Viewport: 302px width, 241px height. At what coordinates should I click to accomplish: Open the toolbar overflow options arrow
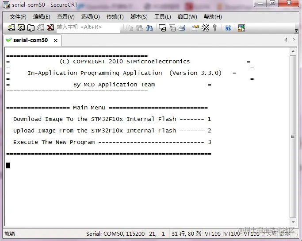coord(296,31)
